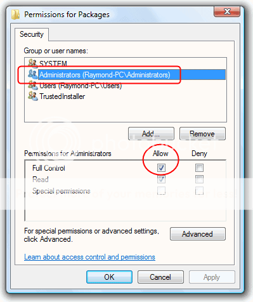The width and height of the screenshot is (253, 302).
Task: Toggle Special permissions Deny checkbox
Action: click(x=199, y=190)
